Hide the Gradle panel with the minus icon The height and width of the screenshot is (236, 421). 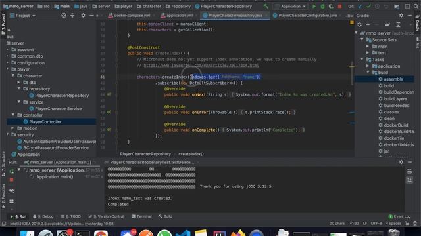(410, 16)
